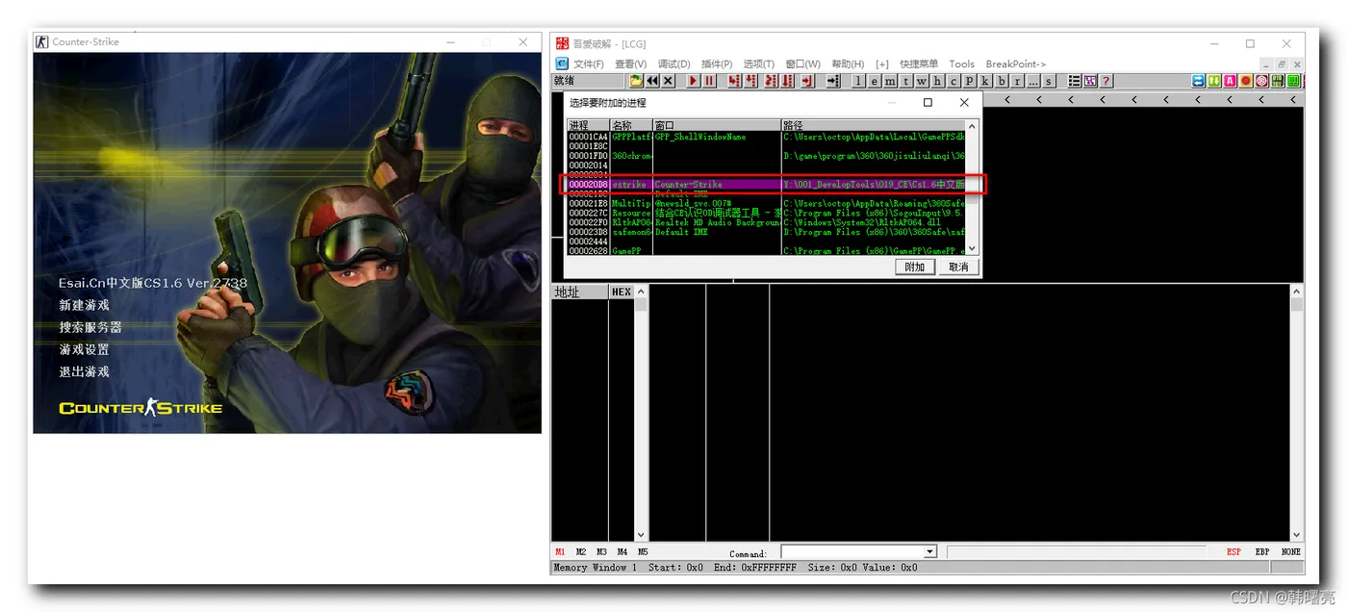The width and height of the screenshot is (1347, 612).
Task: Click the blue refresh plugin icon
Action: pyautogui.click(x=1198, y=81)
